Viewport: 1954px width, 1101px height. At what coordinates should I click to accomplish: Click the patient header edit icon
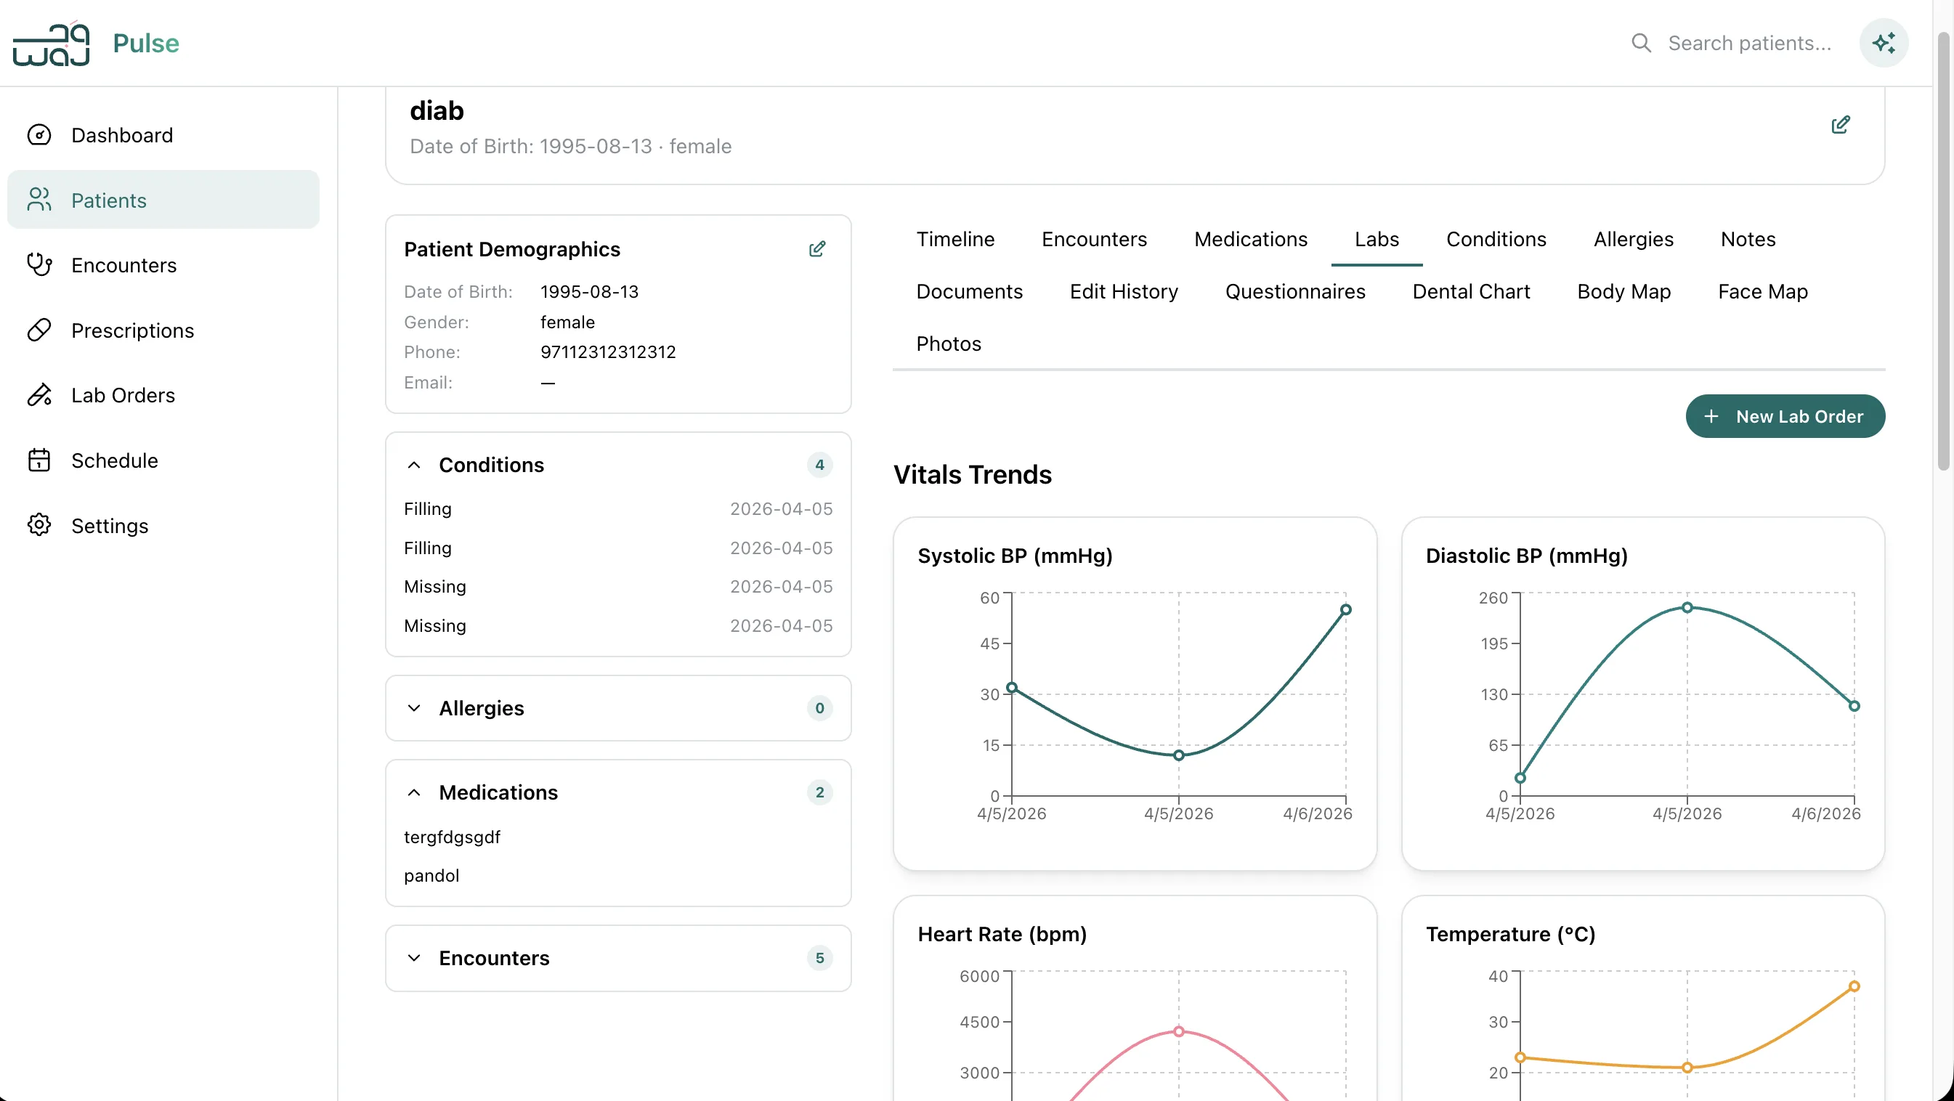(x=1839, y=124)
